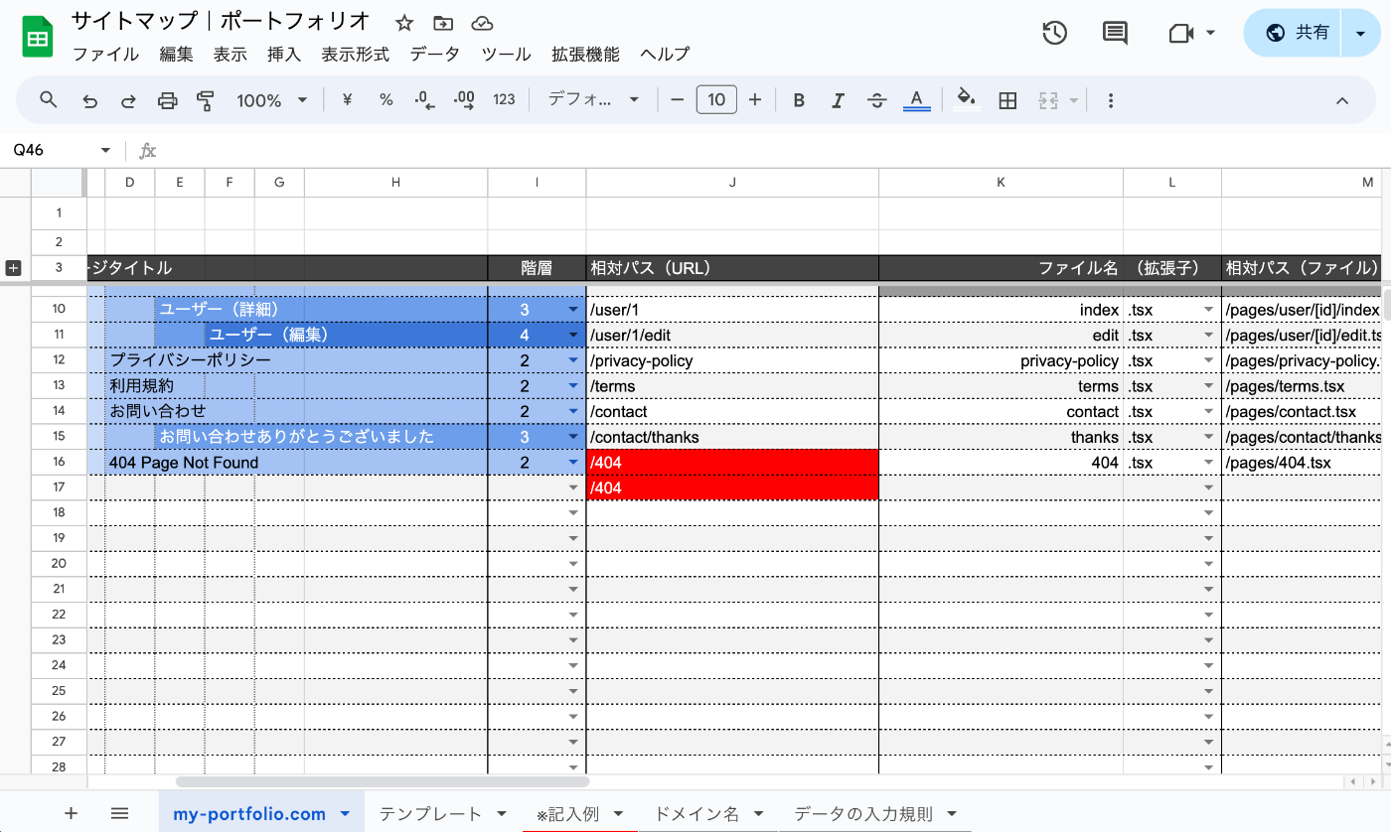
Task: Open the comments panel icon
Action: (1116, 33)
